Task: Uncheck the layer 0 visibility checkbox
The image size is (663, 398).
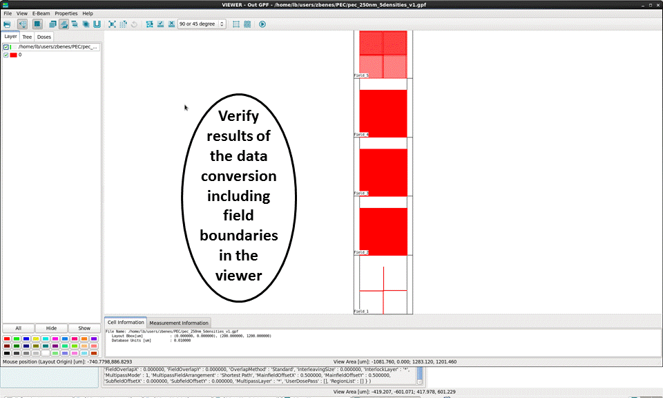Action: [x=6, y=55]
